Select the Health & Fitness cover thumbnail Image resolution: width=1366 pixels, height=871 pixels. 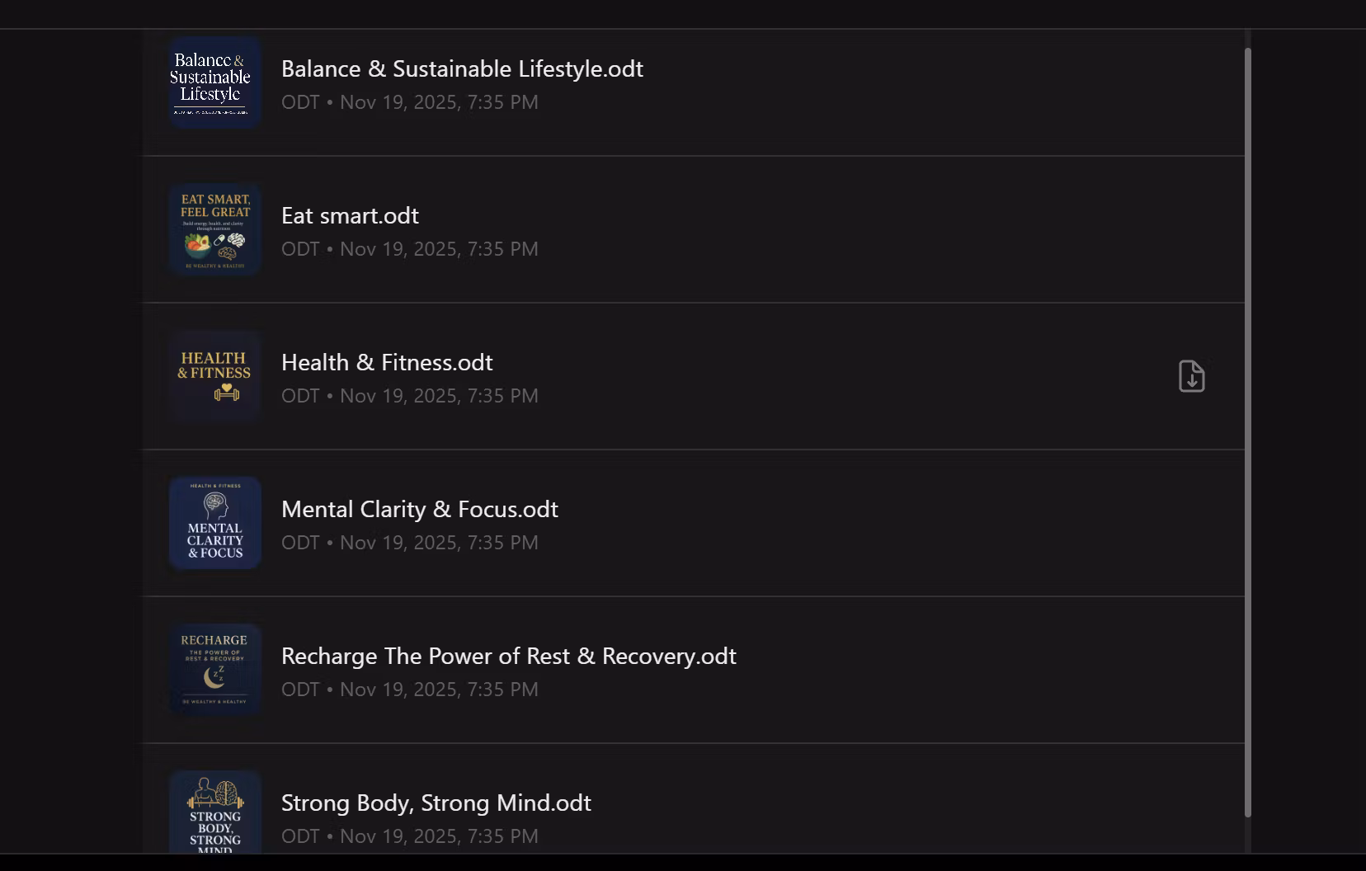214,376
